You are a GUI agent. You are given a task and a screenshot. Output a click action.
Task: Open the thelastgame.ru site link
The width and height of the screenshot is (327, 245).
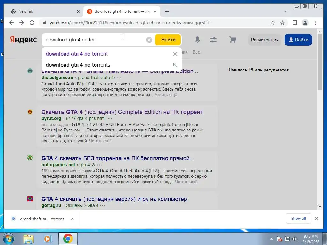coord(57,78)
